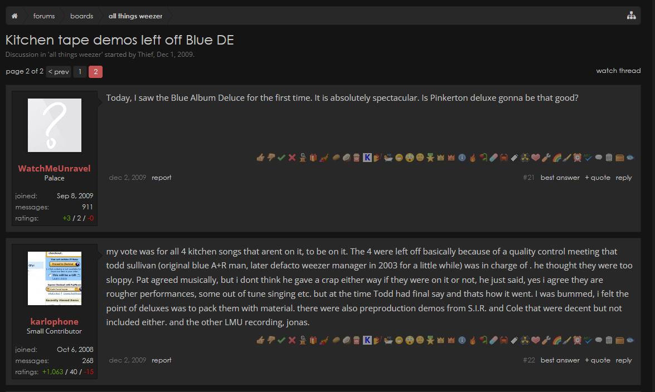Click green checkmark rating on karlophone's post
Image resolution: width=655 pixels, height=392 pixels.
pos(282,340)
